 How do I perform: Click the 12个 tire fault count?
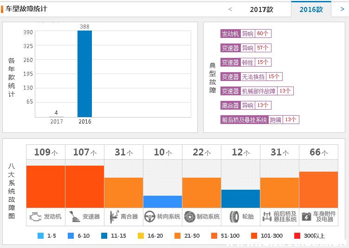coord(240,152)
